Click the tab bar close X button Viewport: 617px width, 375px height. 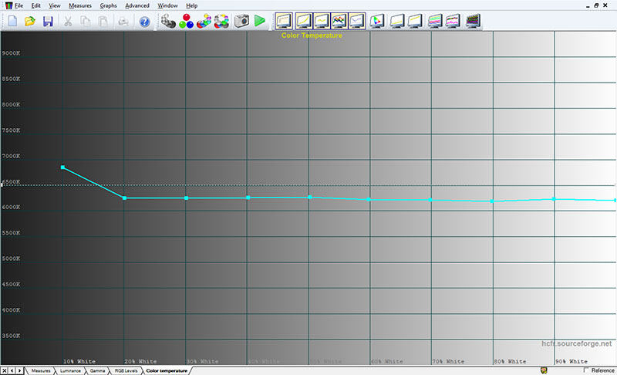5,370
